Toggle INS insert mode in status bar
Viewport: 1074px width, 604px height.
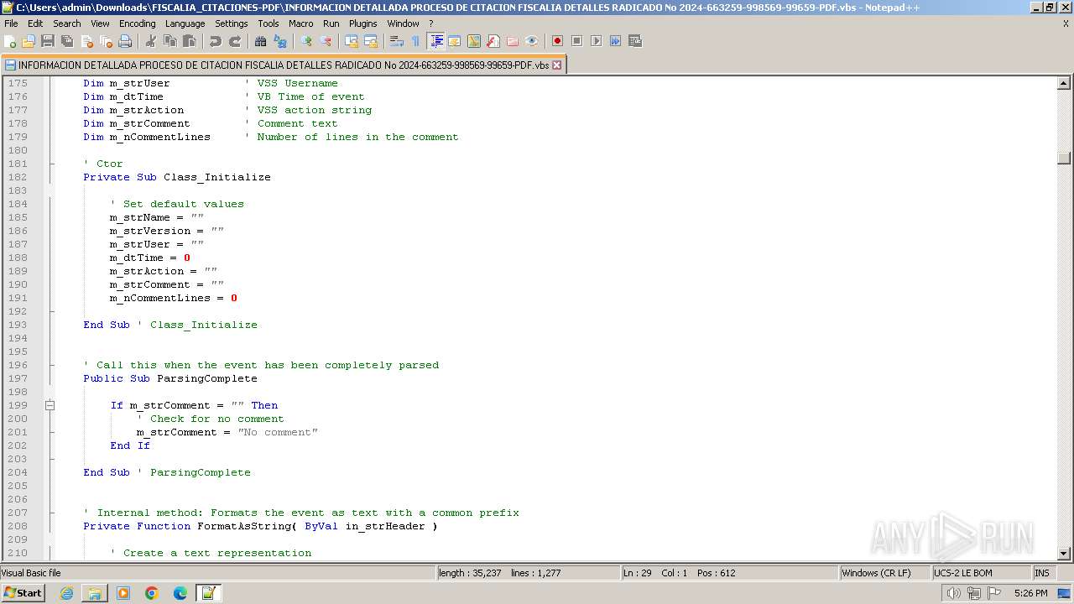click(1042, 573)
